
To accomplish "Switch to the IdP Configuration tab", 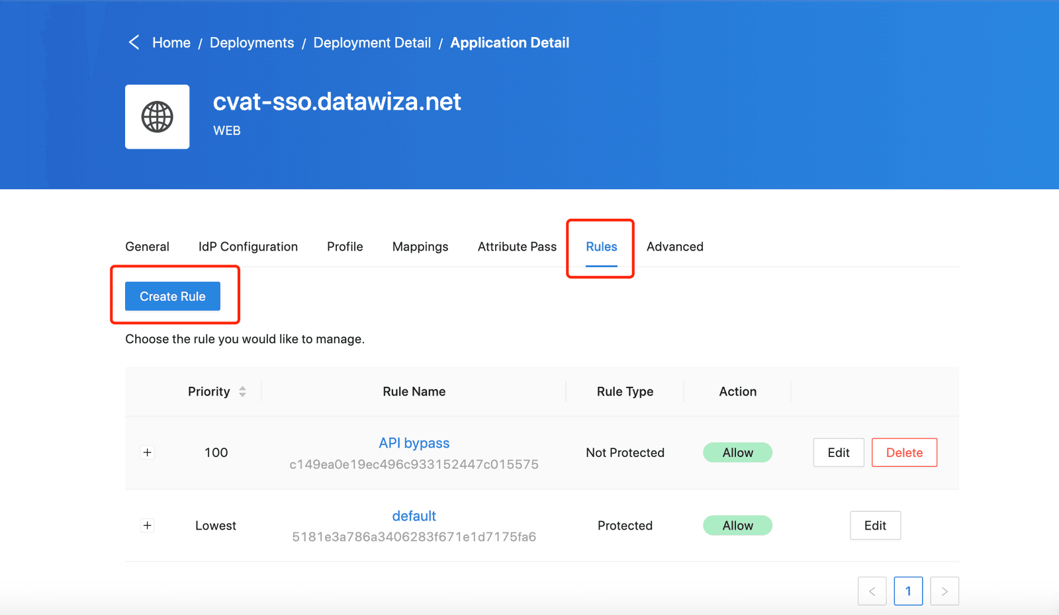I will tap(248, 247).
